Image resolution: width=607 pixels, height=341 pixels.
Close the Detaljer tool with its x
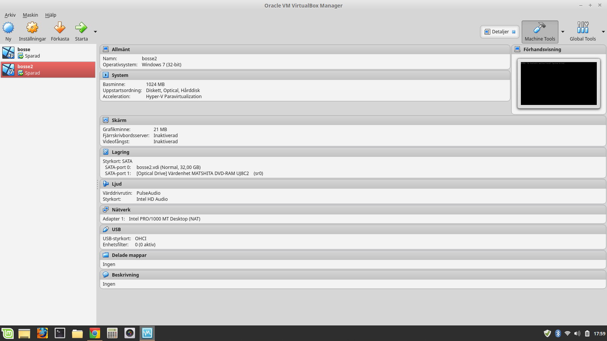click(514, 32)
